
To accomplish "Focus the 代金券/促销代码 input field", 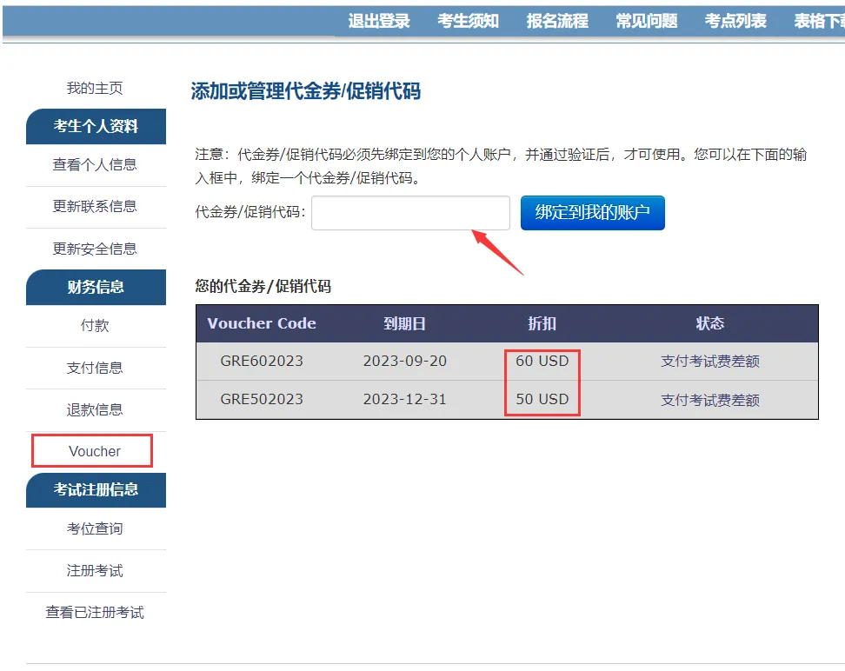I will pyautogui.click(x=410, y=213).
